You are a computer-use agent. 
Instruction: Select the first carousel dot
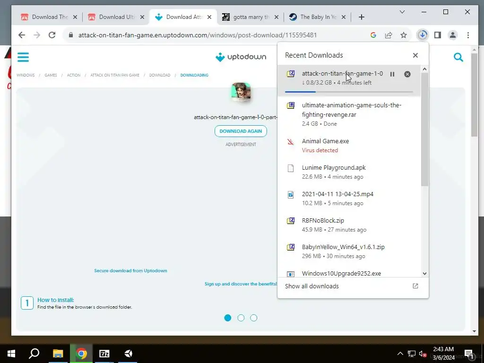coord(228,318)
